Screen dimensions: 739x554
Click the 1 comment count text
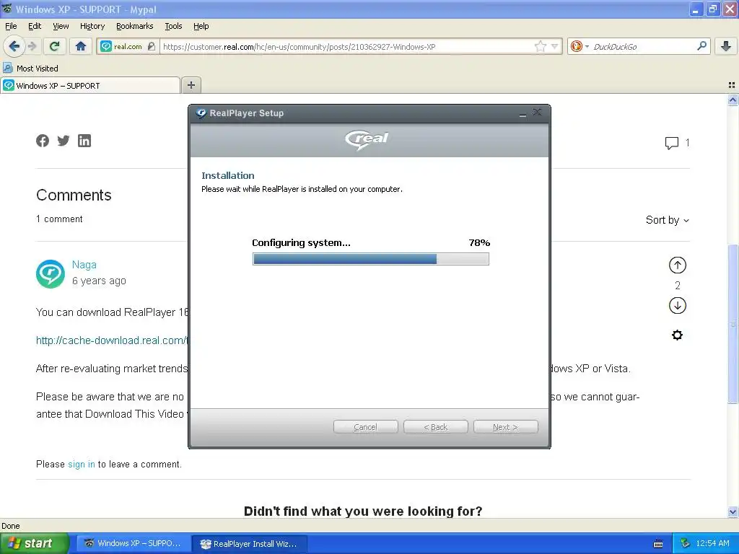(59, 219)
